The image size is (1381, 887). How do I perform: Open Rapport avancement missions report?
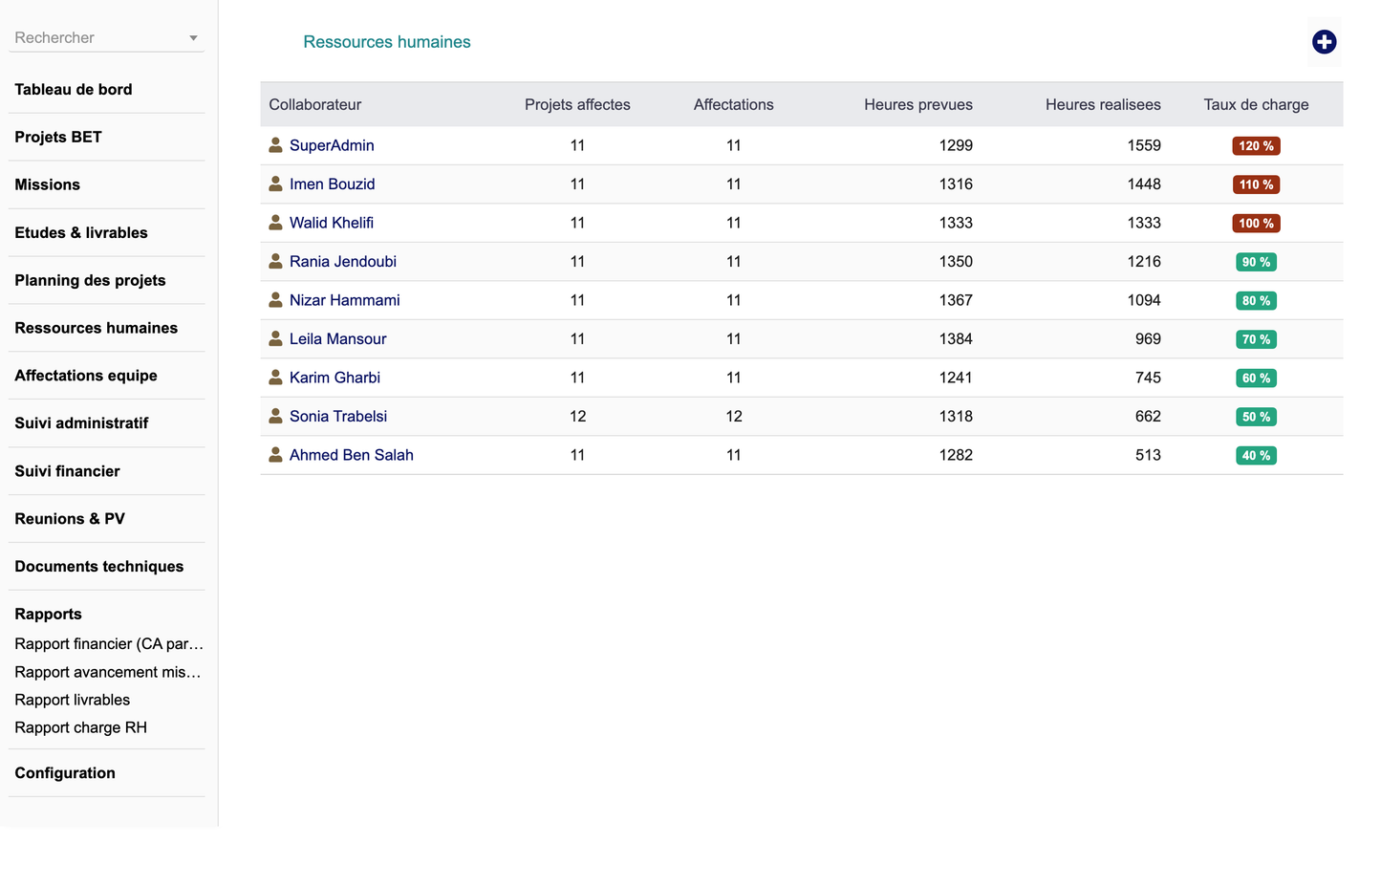pyautogui.click(x=108, y=671)
